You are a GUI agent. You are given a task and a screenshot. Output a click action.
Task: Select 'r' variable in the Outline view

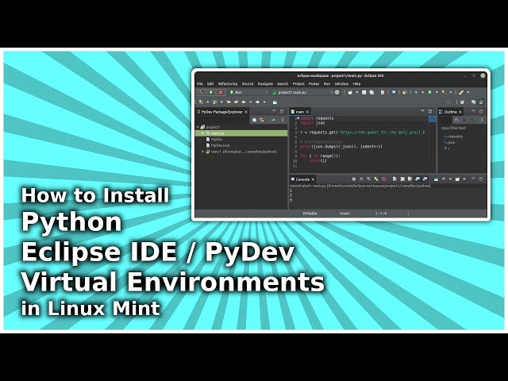coord(446,148)
